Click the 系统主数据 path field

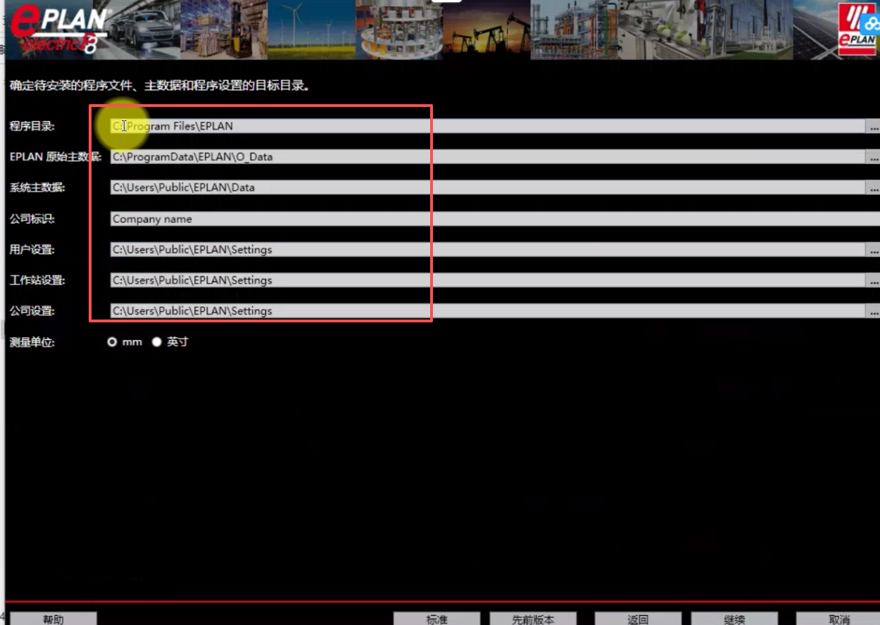coord(487,188)
